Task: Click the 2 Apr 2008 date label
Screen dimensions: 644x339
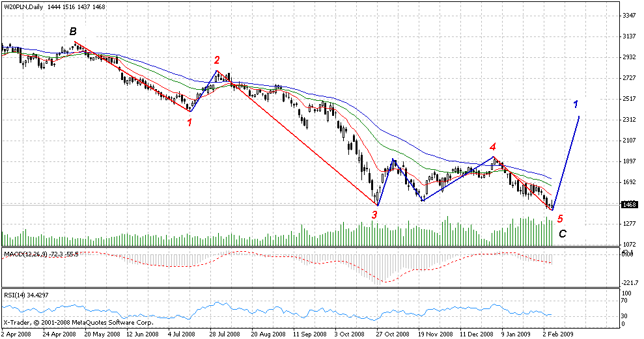Action: pyautogui.click(x=16, y=332)
